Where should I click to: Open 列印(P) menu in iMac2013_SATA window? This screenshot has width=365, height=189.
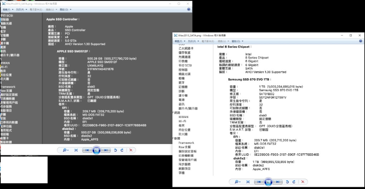click(x=194, y=41)
